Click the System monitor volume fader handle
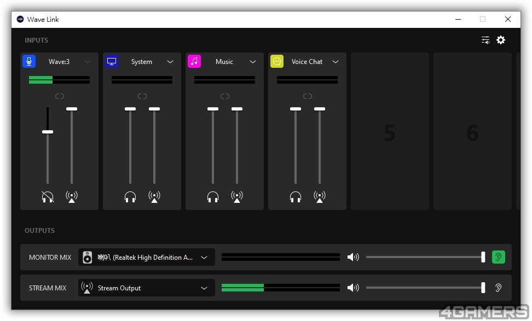 point(130,109)
